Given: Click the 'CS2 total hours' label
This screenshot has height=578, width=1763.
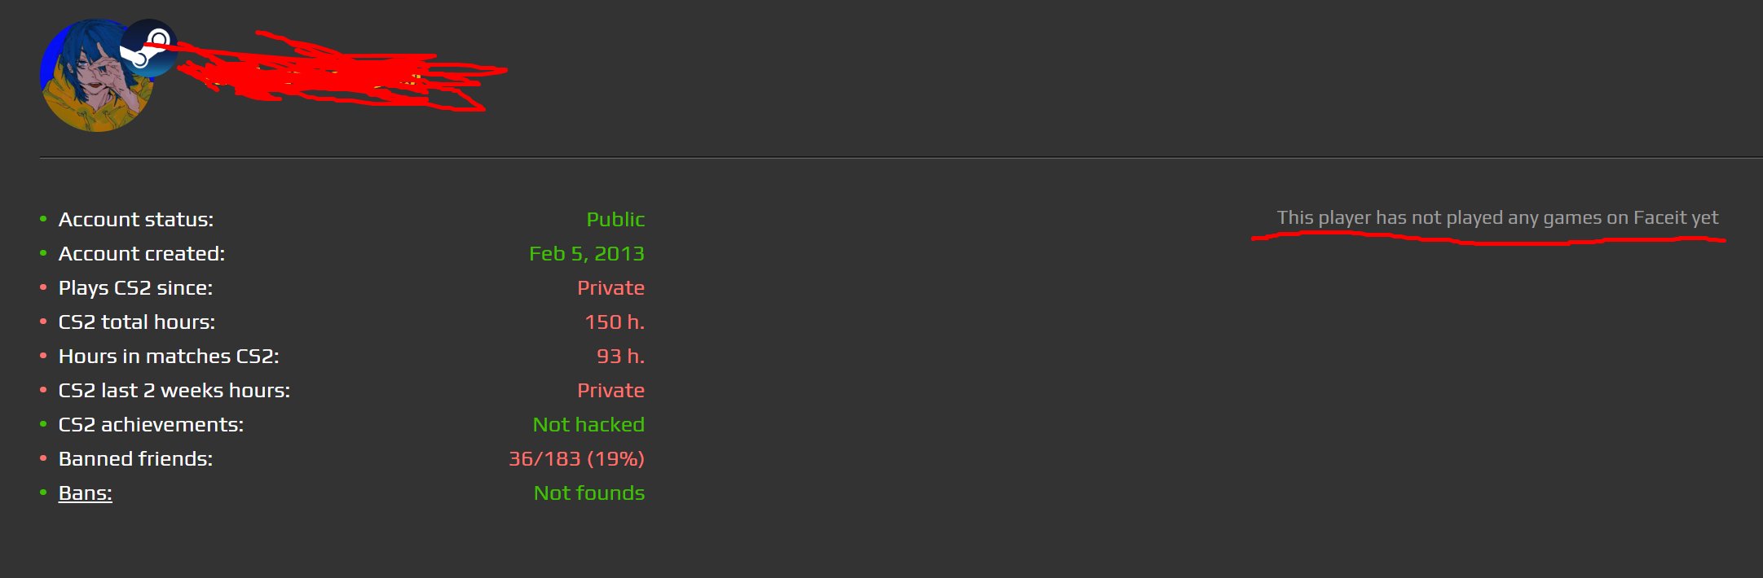Looking at the screenshot, I should (x=137, y=322).
